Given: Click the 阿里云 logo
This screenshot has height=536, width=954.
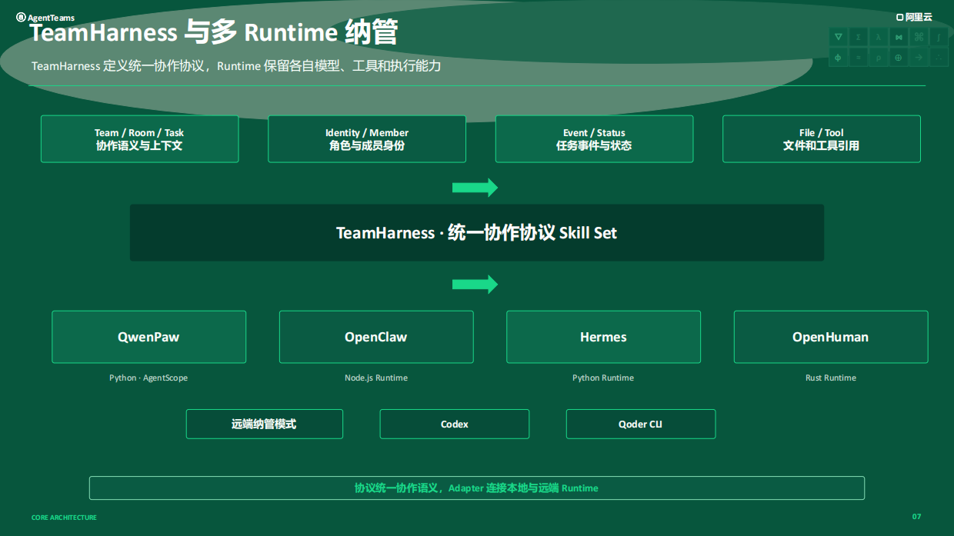Looking at the screenshot, I should point(913,17).
